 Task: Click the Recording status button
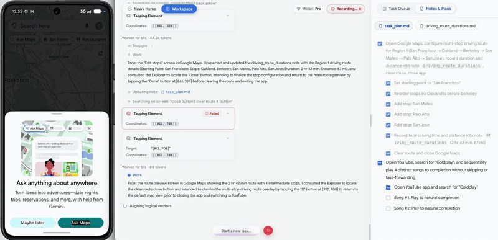pyautogui.click(x=345, y=9)
